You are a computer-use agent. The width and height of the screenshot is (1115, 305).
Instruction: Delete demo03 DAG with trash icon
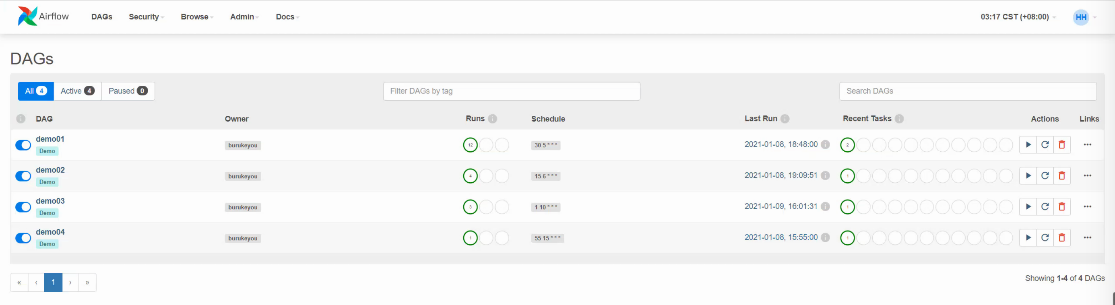pos(1062,207)
